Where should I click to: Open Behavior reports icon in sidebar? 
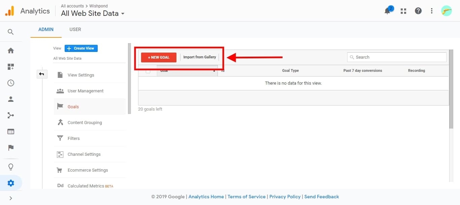11,131
